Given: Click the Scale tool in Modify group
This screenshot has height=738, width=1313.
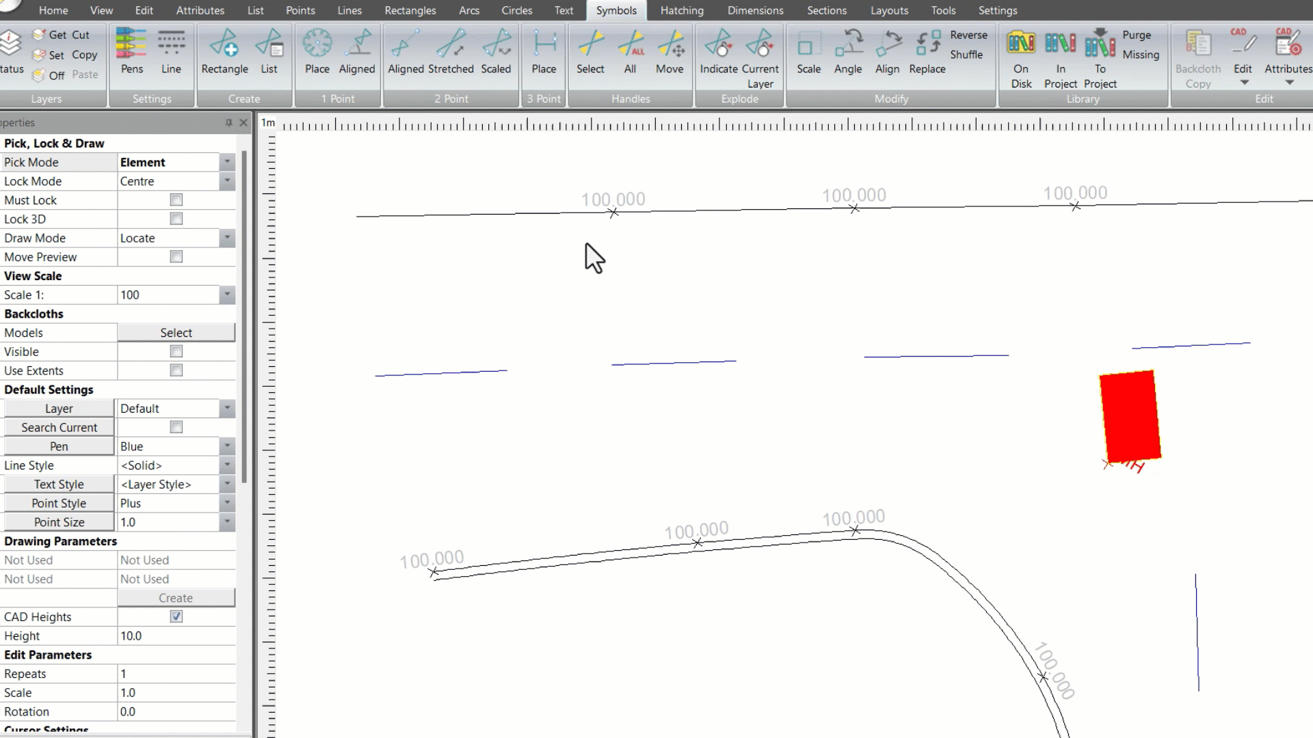Looking at the screenshot, I should click(809, 51).
